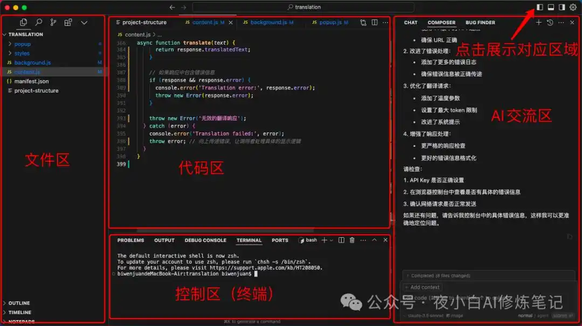The width and height of the screenshot is (582, 326).
Task: Start a new chat with the plus icon
Action: tap(538, 23)
